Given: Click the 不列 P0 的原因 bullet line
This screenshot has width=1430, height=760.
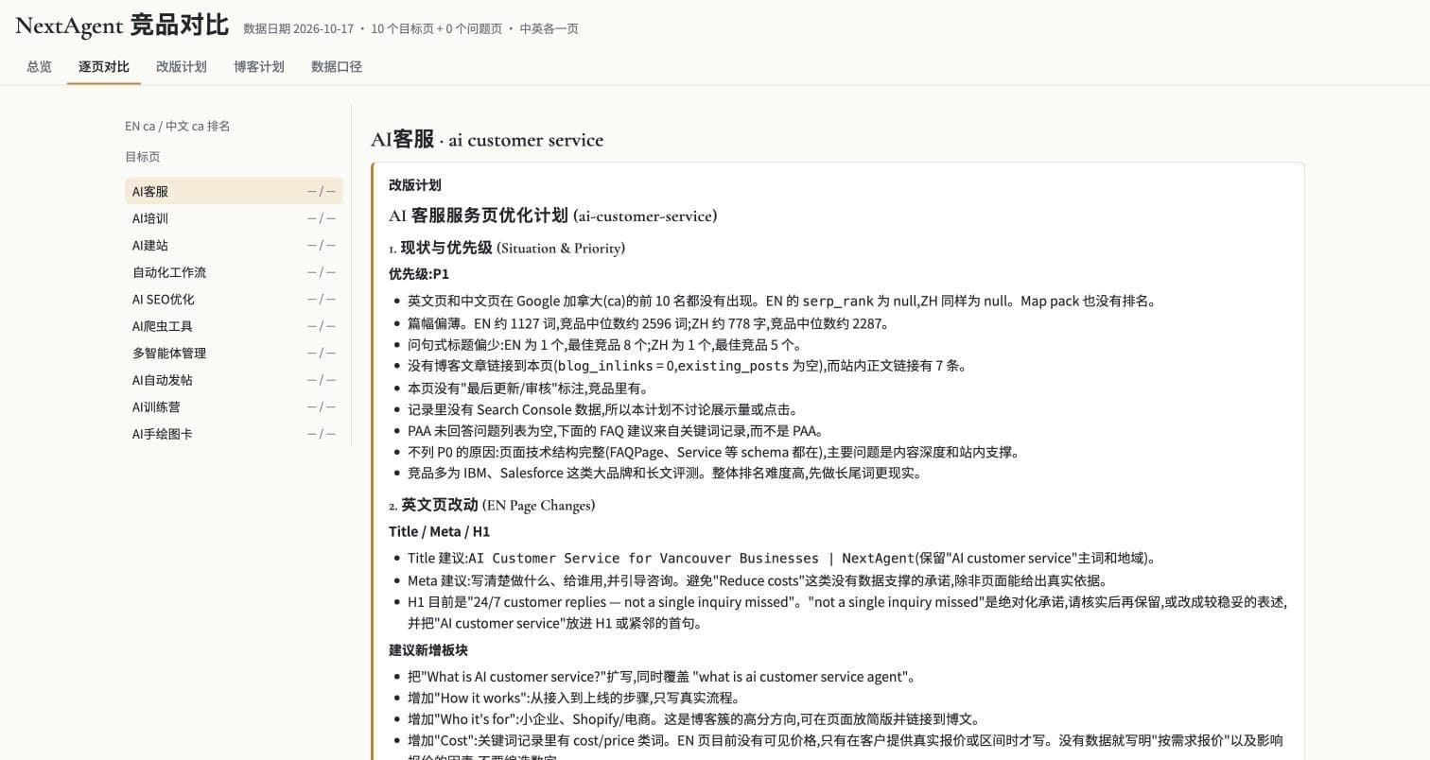Looking at the screenshot, I should point(715,452).
